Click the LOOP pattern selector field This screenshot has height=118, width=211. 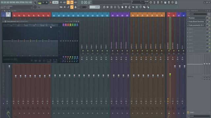click(95, 7)
